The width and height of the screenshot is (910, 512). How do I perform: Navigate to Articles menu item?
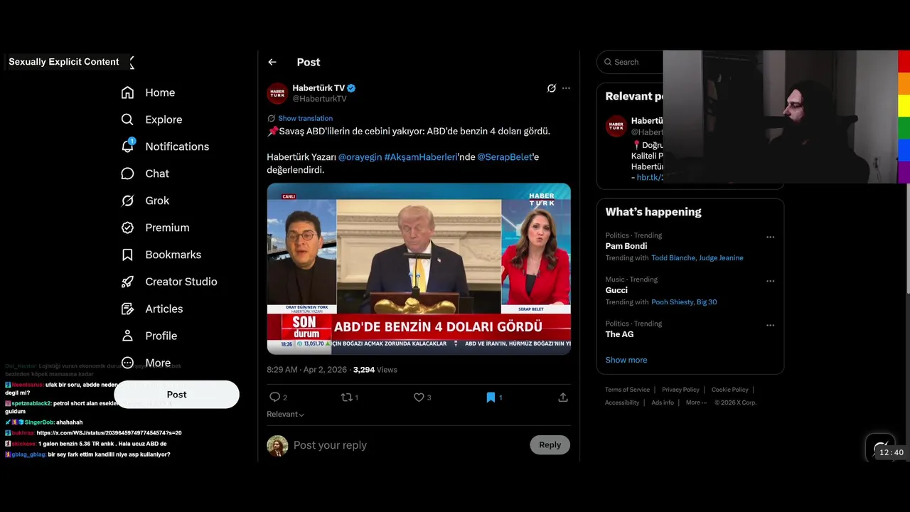[164, 309]
